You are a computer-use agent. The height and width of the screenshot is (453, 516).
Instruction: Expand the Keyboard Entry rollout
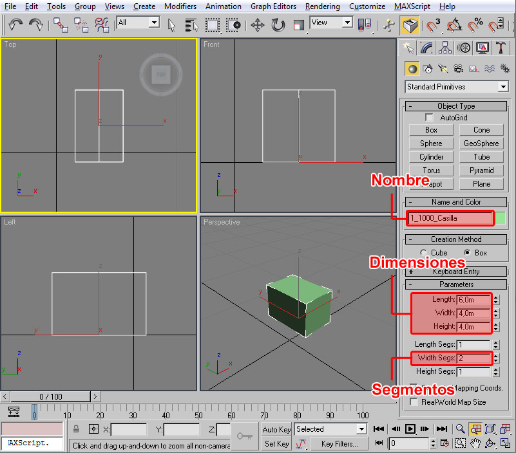coord(456,272)
